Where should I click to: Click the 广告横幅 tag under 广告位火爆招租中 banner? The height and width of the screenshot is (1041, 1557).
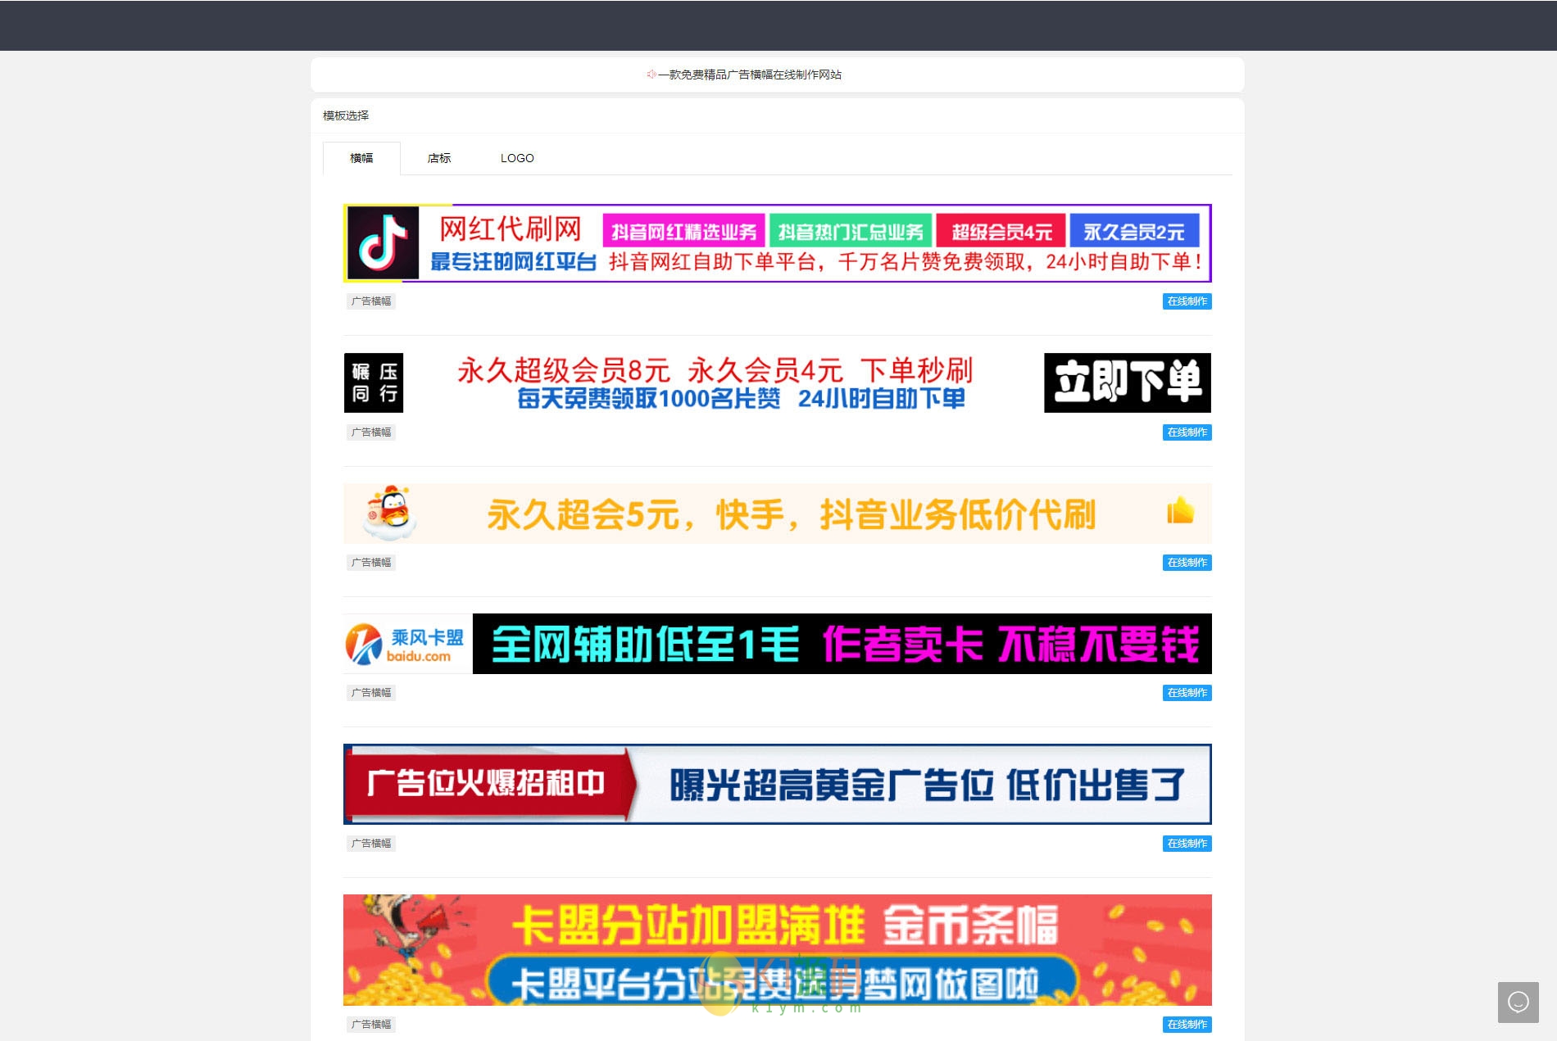tap(371, 844)
